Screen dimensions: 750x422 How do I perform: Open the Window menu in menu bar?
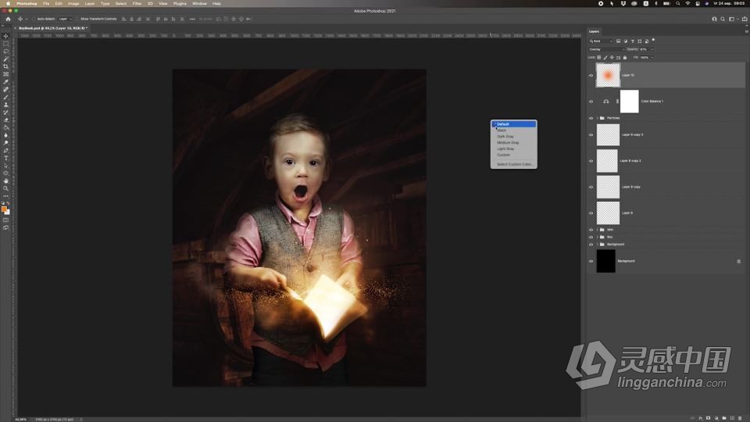pos(199,3)
